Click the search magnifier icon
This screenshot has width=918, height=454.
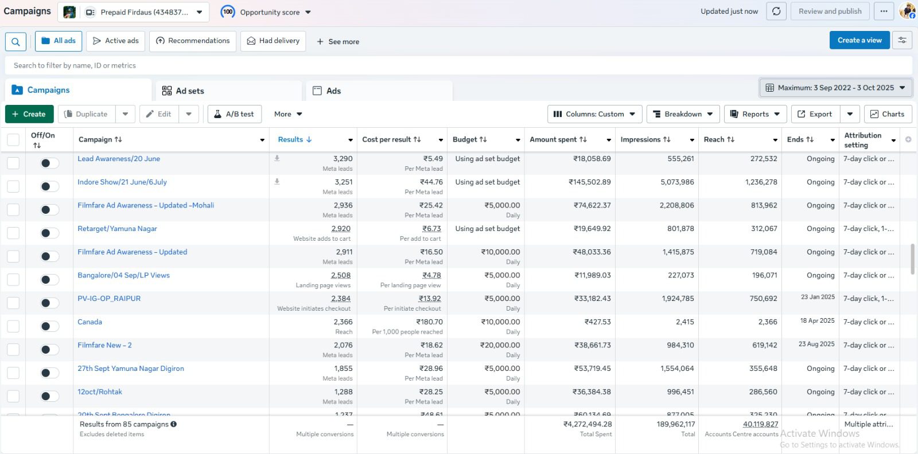(15, 41)
